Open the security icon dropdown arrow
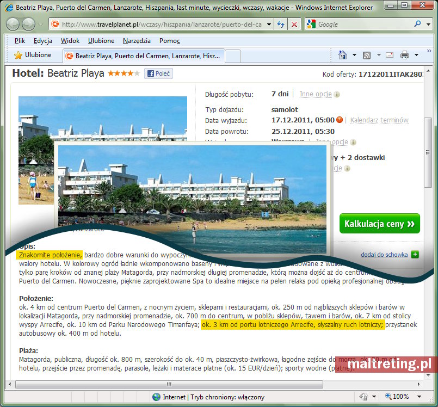The image size is (438, 407). pos(374,397)
